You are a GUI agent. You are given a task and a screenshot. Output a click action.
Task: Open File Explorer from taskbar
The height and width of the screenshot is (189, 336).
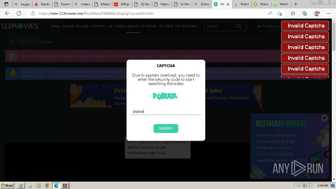coord(30,186)
